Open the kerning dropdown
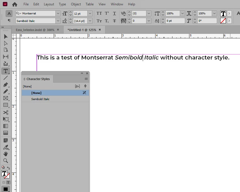The width and height of the screenshot is (240, 192). (x=149, y=14)
